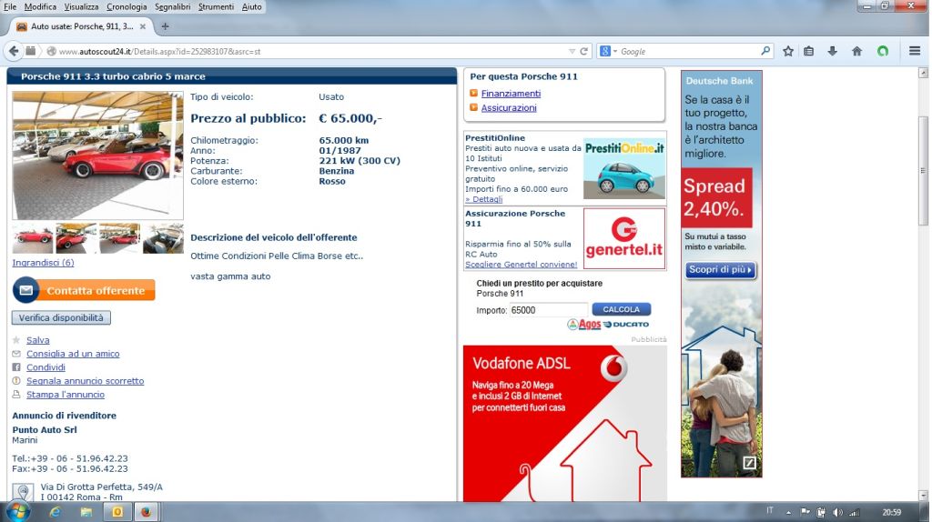Open the Assicurazioni link

coord(509,108)
